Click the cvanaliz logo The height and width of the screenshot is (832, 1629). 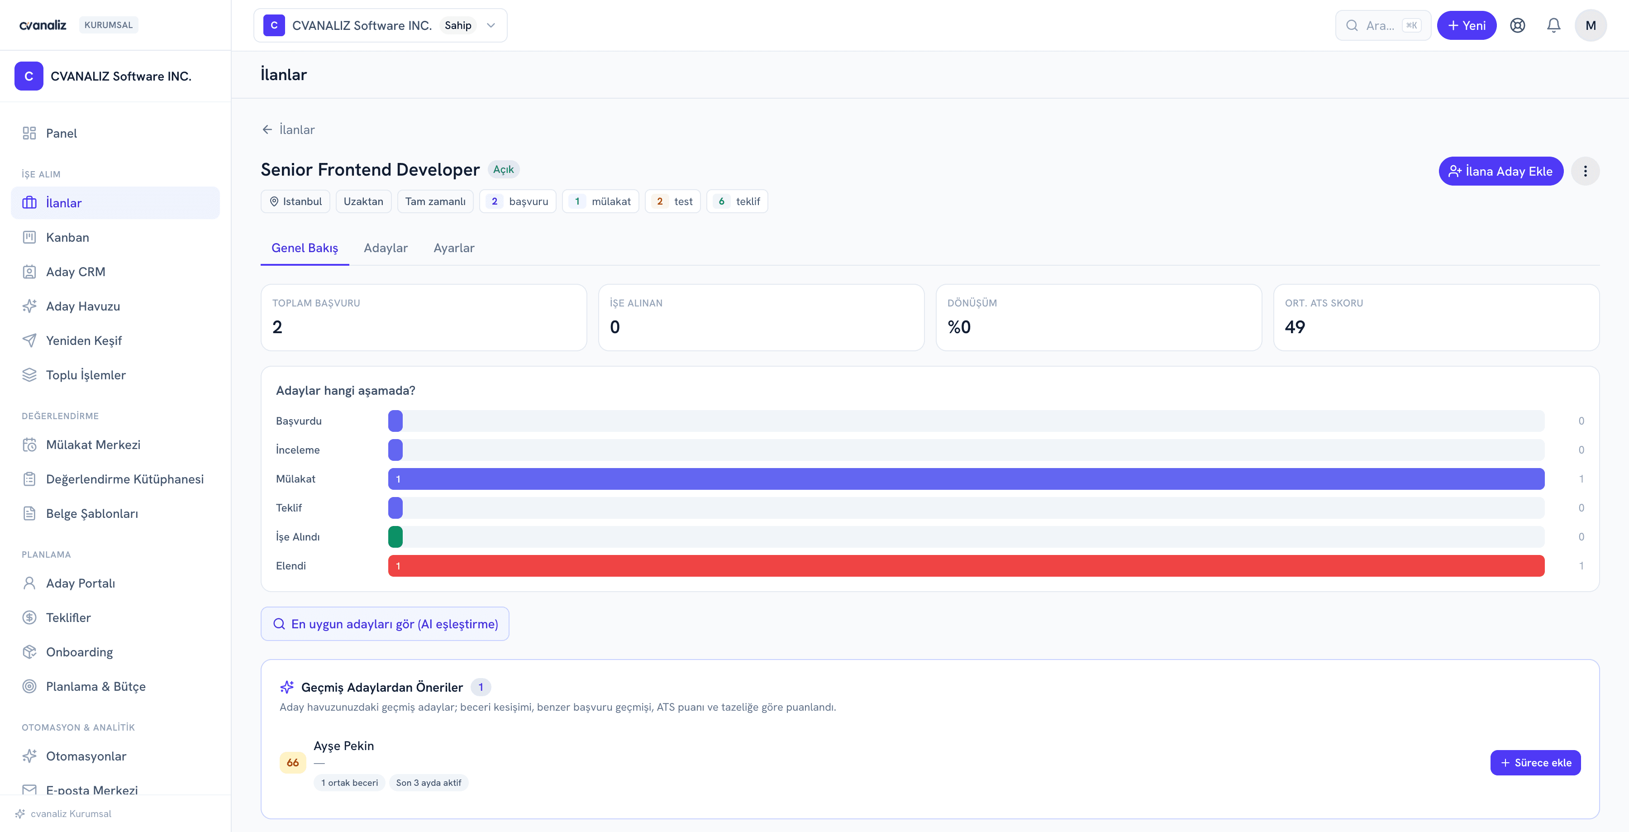point(43,25)
